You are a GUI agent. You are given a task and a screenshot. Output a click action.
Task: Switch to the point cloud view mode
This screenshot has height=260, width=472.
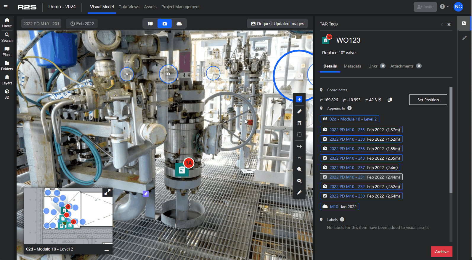coord(179,24)
